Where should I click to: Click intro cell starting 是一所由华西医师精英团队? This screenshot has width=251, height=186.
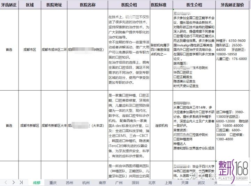129,170
